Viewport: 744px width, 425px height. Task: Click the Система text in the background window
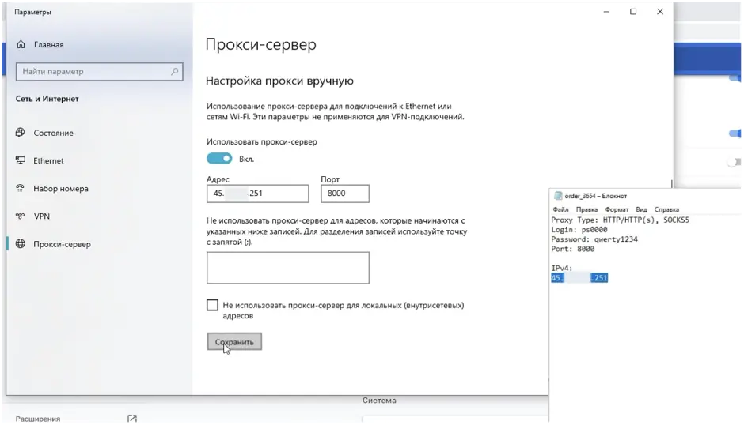[379, 401]
